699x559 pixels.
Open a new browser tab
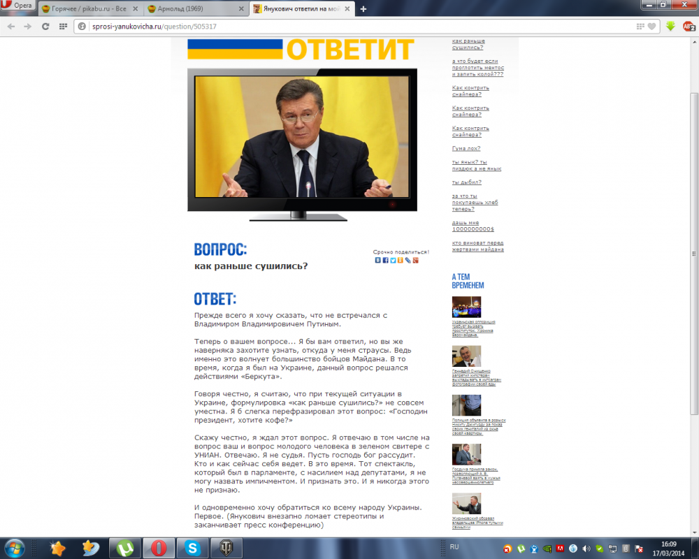point(363,9)
